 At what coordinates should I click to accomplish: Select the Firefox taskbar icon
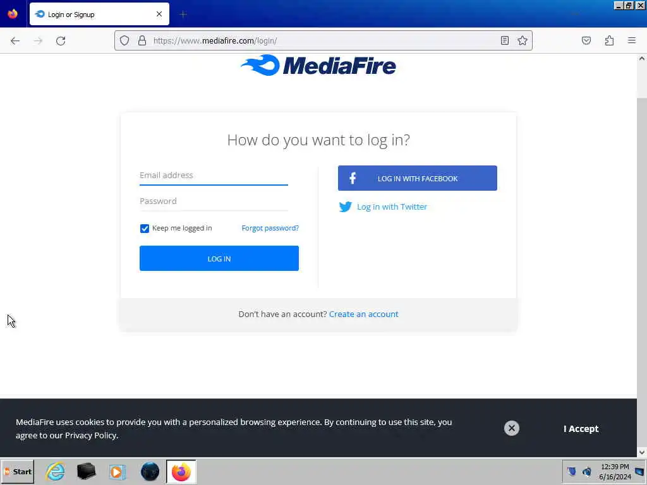click(181, 471)
